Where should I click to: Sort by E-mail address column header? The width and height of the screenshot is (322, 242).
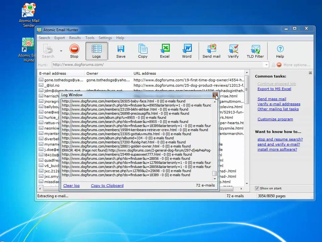(x=61, y=74)
